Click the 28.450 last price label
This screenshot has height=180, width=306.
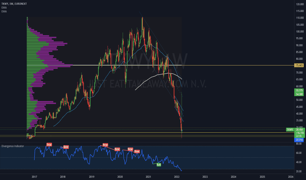click(299, 130)
